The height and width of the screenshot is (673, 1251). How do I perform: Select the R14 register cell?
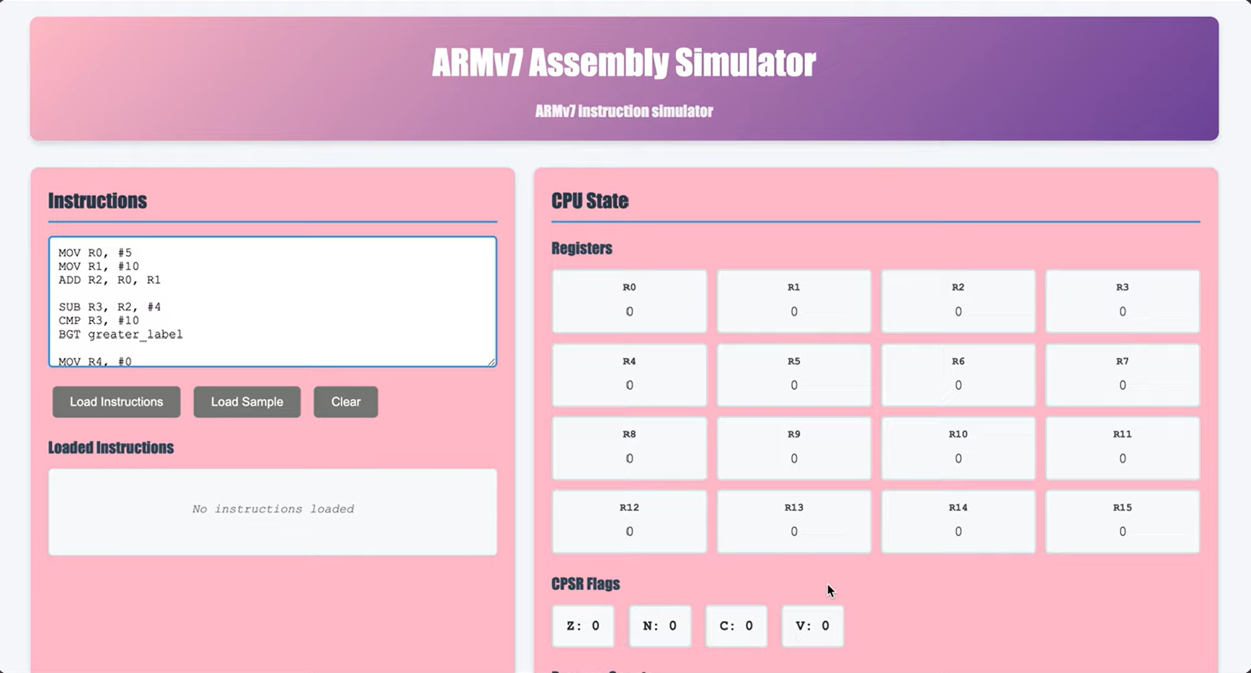[x=958, y=522]
